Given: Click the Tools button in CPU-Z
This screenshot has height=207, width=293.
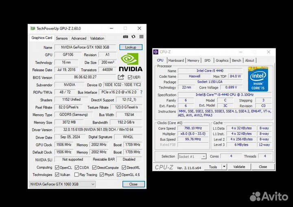Looking at the screenshot, I should [213, 167].
